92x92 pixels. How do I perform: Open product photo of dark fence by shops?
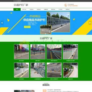38,52
